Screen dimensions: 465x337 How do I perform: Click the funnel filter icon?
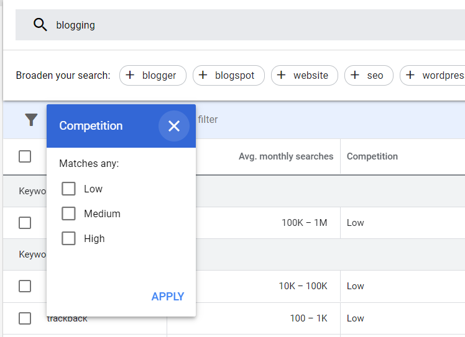31,120
